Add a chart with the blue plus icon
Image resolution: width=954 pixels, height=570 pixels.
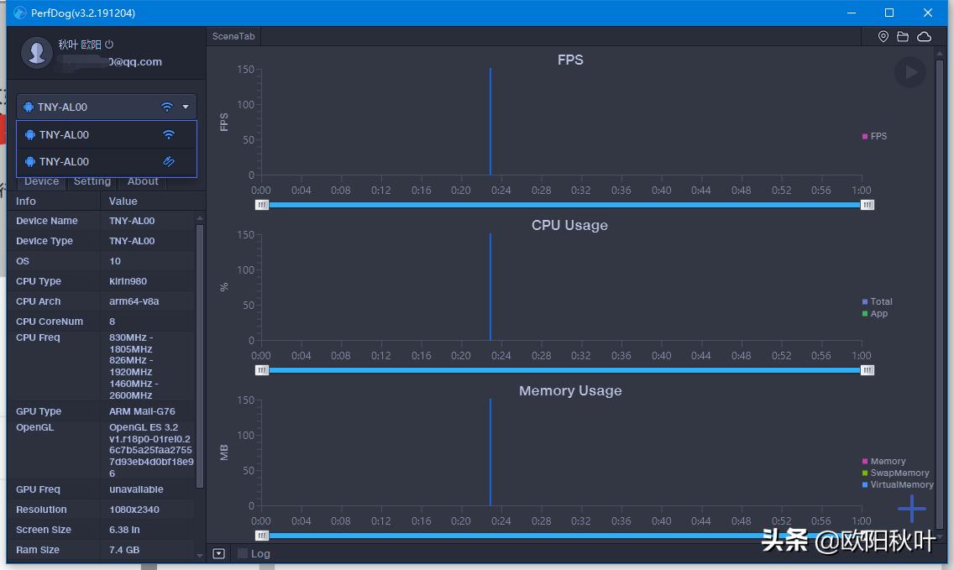911,509
